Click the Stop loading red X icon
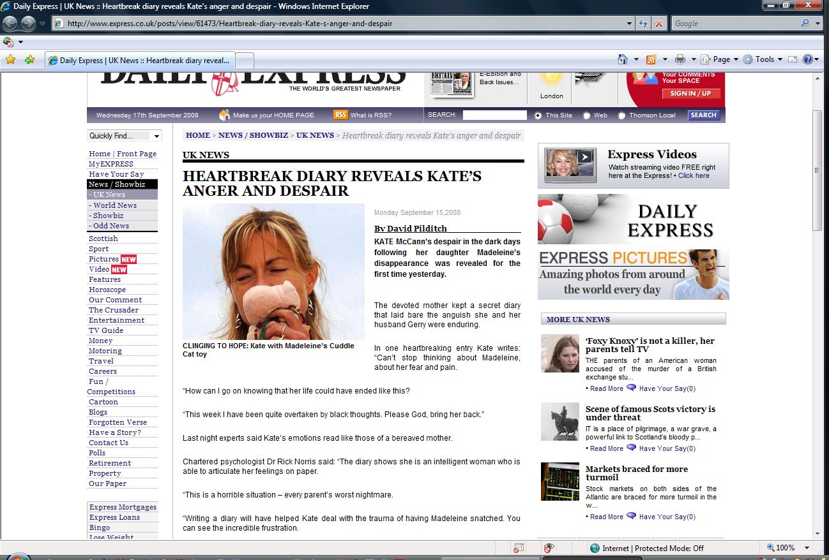This screenshot has width=829, height=560. [658, 24]
